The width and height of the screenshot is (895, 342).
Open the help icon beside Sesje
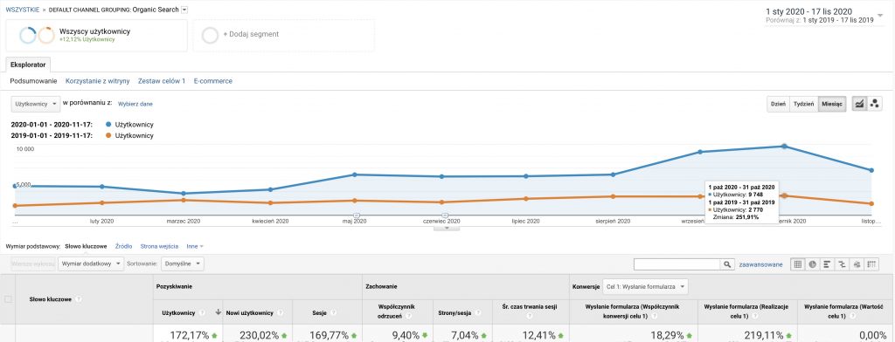[x=333, y=312]
